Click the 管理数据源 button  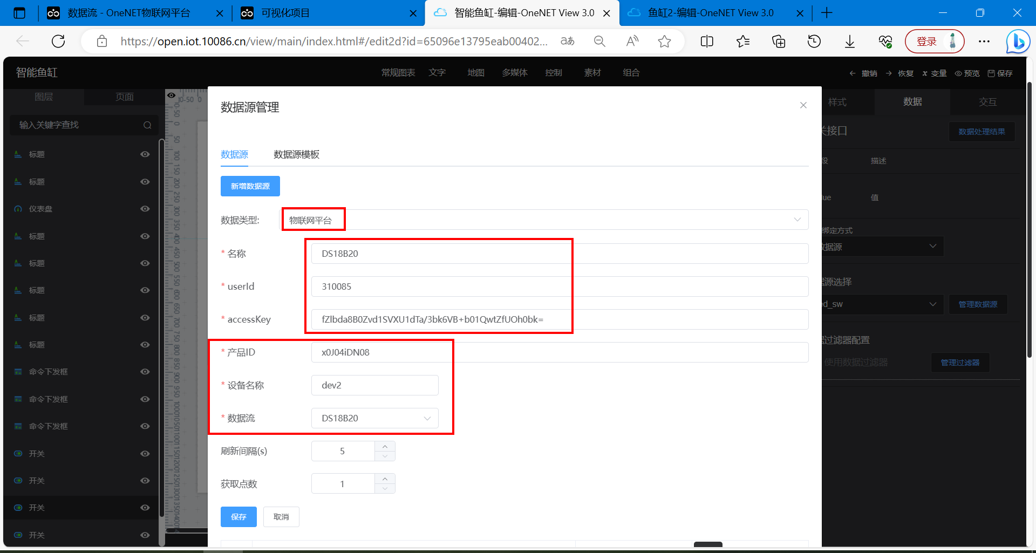point(978,304)
